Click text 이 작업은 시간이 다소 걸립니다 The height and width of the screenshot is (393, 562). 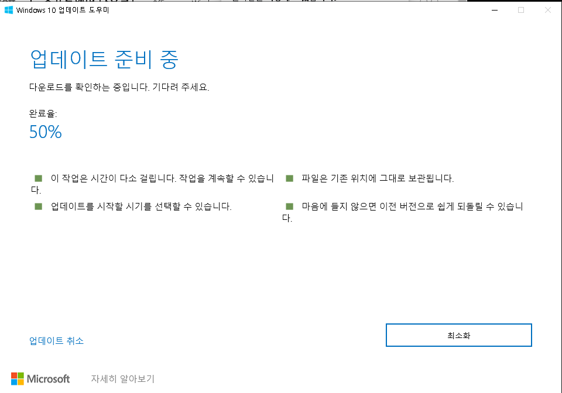tap(113, 178)
